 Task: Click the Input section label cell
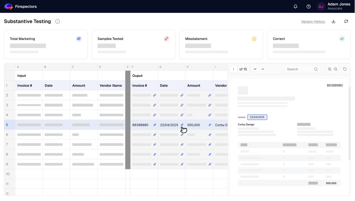tap(29, 76)
